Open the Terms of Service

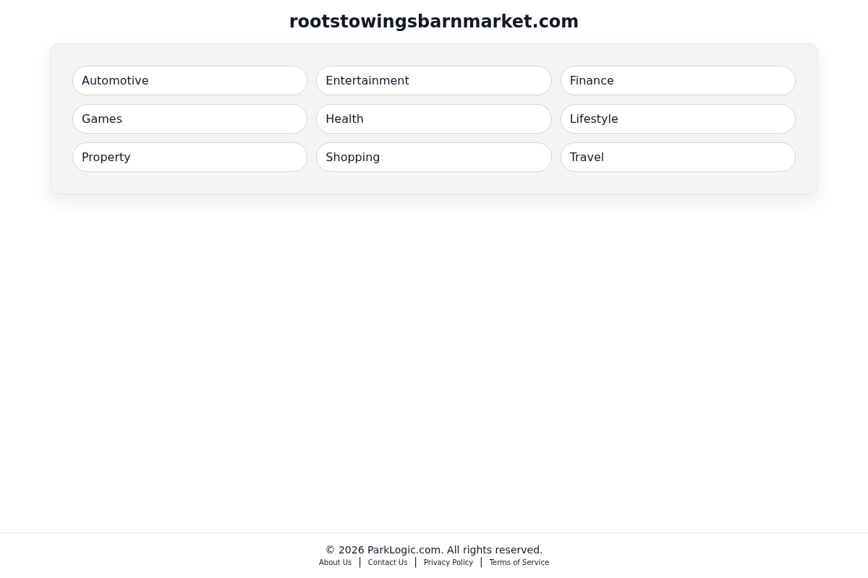(519, 562)
